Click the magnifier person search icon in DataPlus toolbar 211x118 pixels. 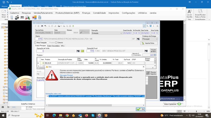pyautogui.click(x=27, y=17)
